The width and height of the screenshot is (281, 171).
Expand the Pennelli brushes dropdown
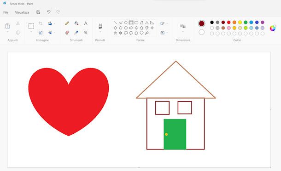click(100, 32)
